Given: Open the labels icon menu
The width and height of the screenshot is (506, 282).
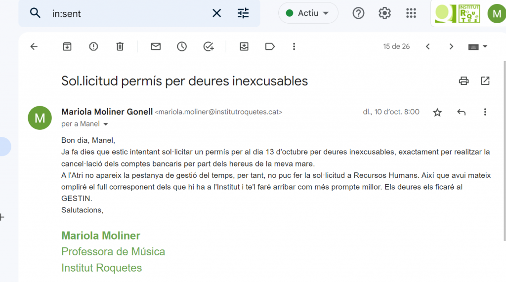Looking at the screenshot, I should pos(270,46).
